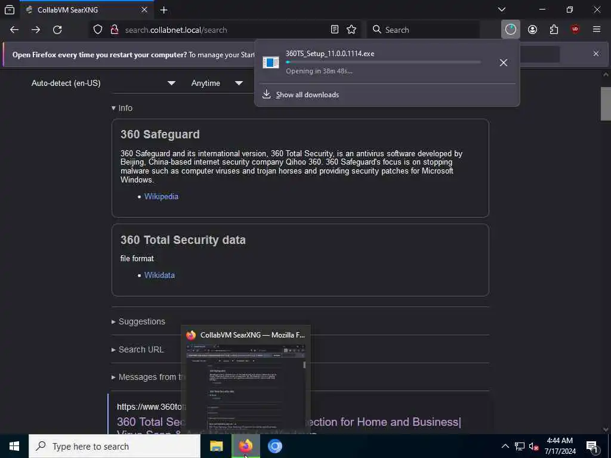Show all downloads
This screenshot has height=458, width=611.
point(307,95)
